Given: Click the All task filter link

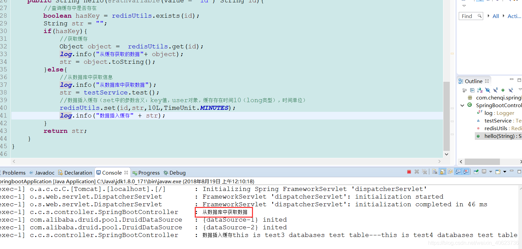Looking at the screenshot, I should coord(496,16).
